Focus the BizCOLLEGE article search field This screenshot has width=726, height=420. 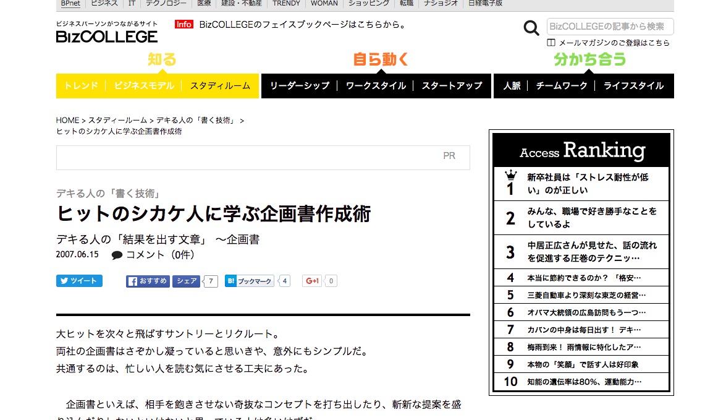coord(609,27)
